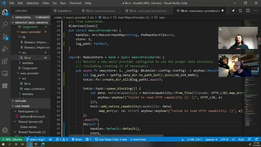Image resolution: width=261 pixels, height=147 pixels.
Task: Click the Brian Live Share status item
Action: 77,139
